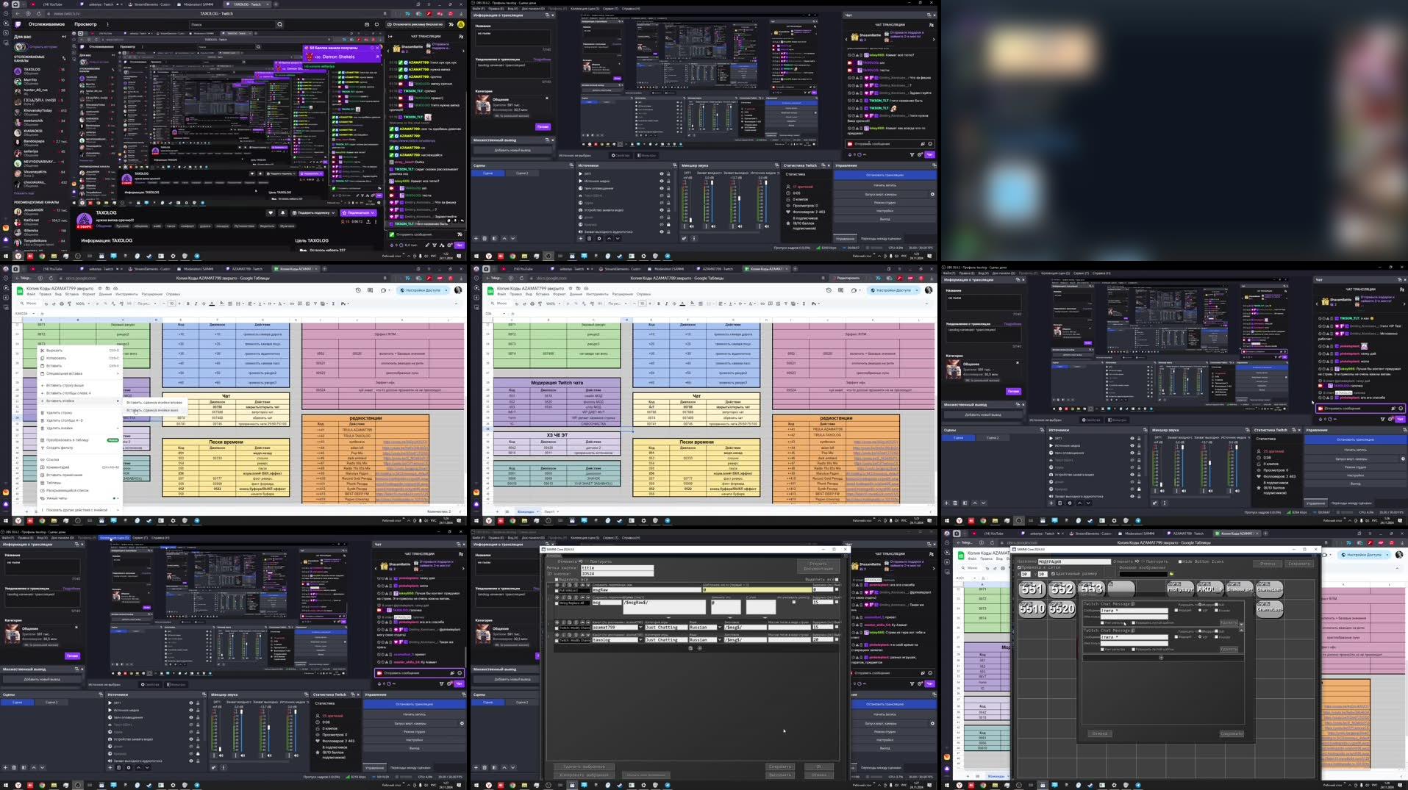Select deck button 5520 in SAMMI deck editor
The image size is (1408, 790).
point(1062,609)
